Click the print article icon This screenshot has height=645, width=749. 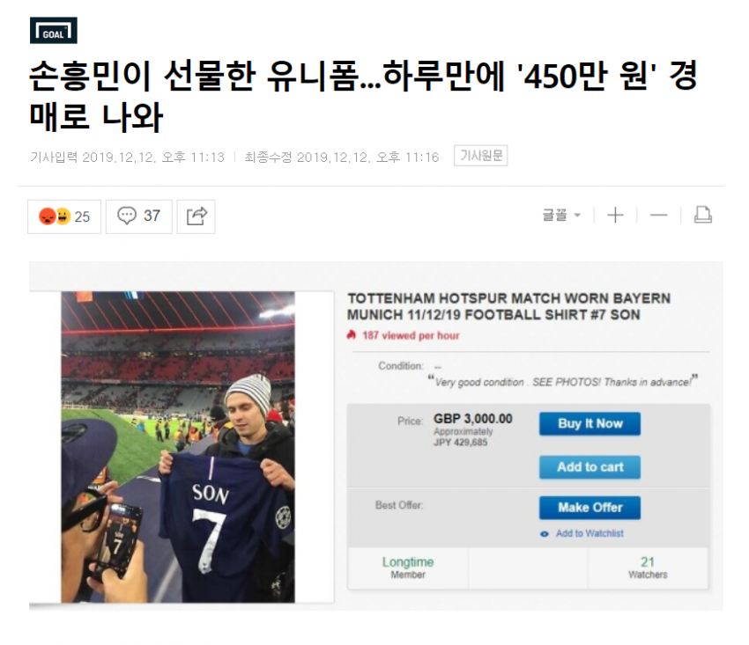pyautogui.click(x=702, y=215)
